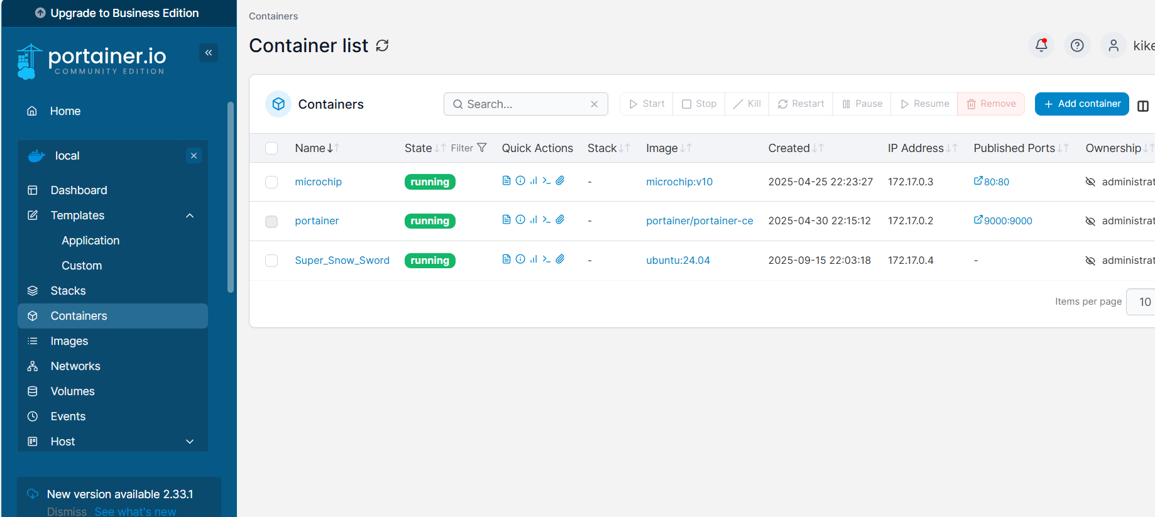
Task: Inspect the portainer container
Action: (x=520, y=220)
